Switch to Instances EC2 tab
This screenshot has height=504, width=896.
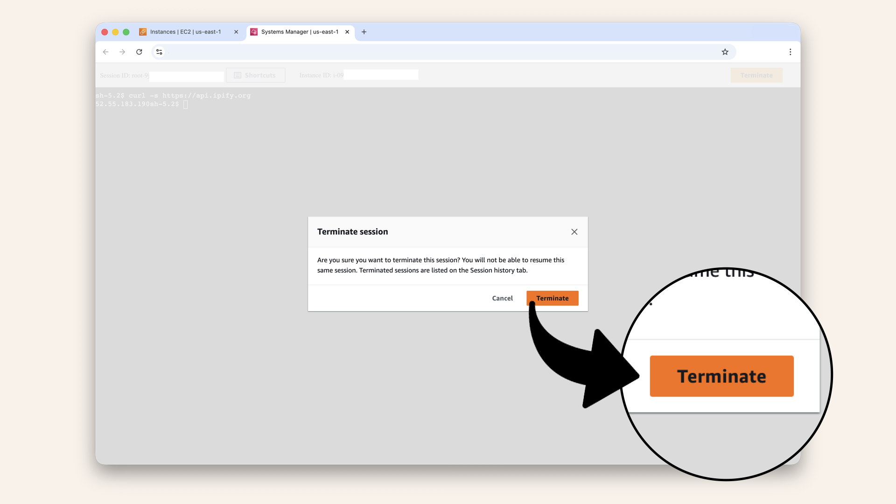coord(185,32)
